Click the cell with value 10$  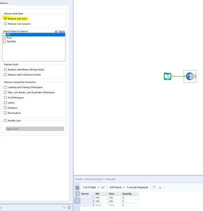click(x=115, y=198)
